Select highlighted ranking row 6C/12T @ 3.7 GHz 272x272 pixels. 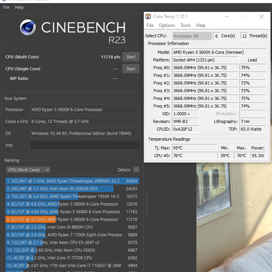click(x=72, y=219)
